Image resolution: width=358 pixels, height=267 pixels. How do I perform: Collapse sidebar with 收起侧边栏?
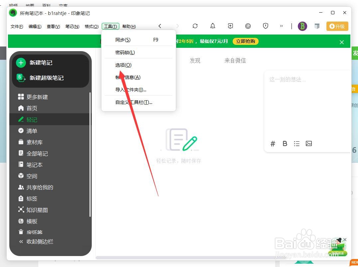[37, 241]
